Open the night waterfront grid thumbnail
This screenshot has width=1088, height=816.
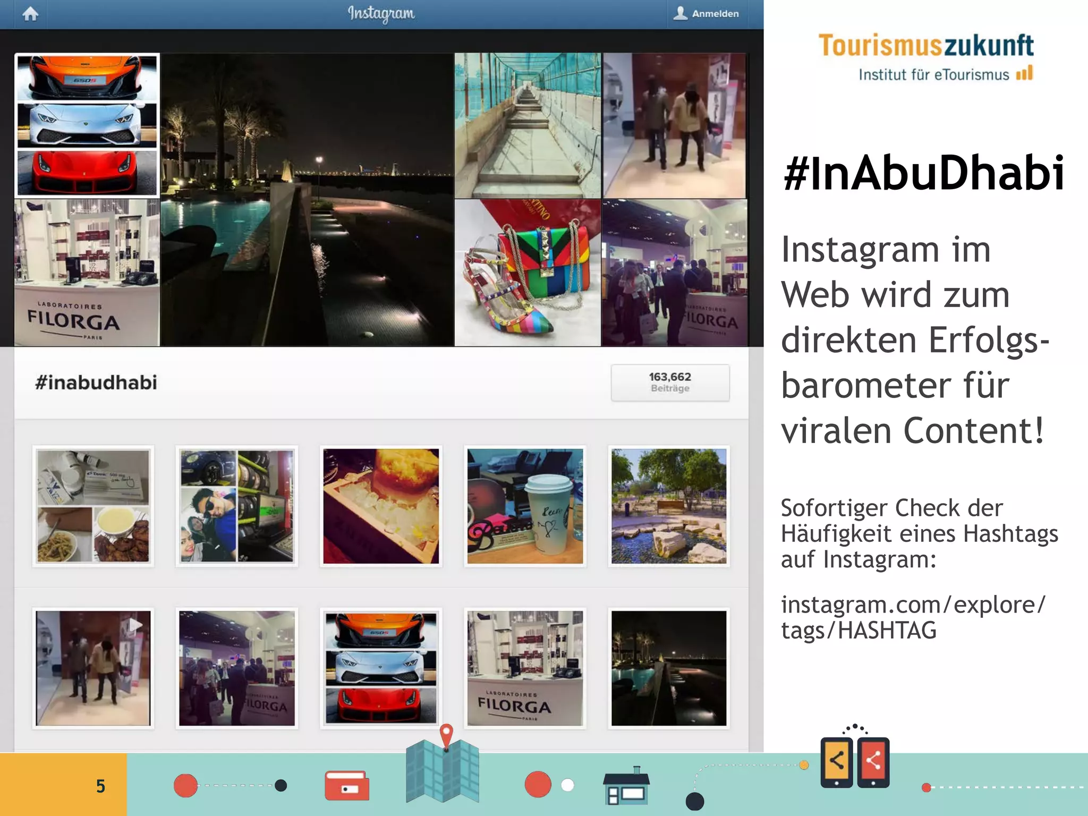669,668
